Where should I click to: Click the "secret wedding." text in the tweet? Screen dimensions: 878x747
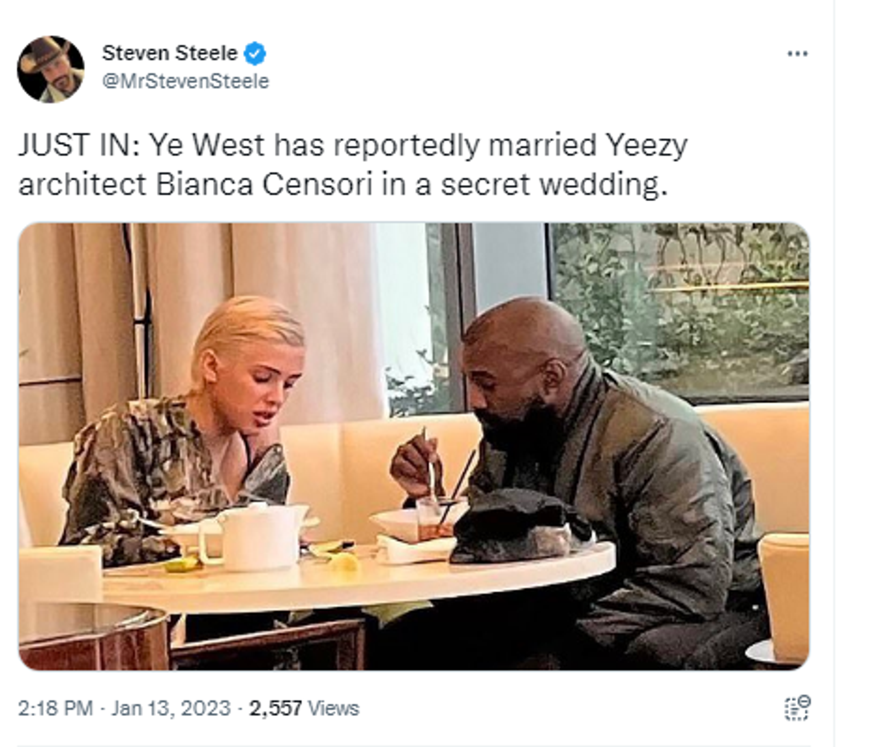point(554,185)
